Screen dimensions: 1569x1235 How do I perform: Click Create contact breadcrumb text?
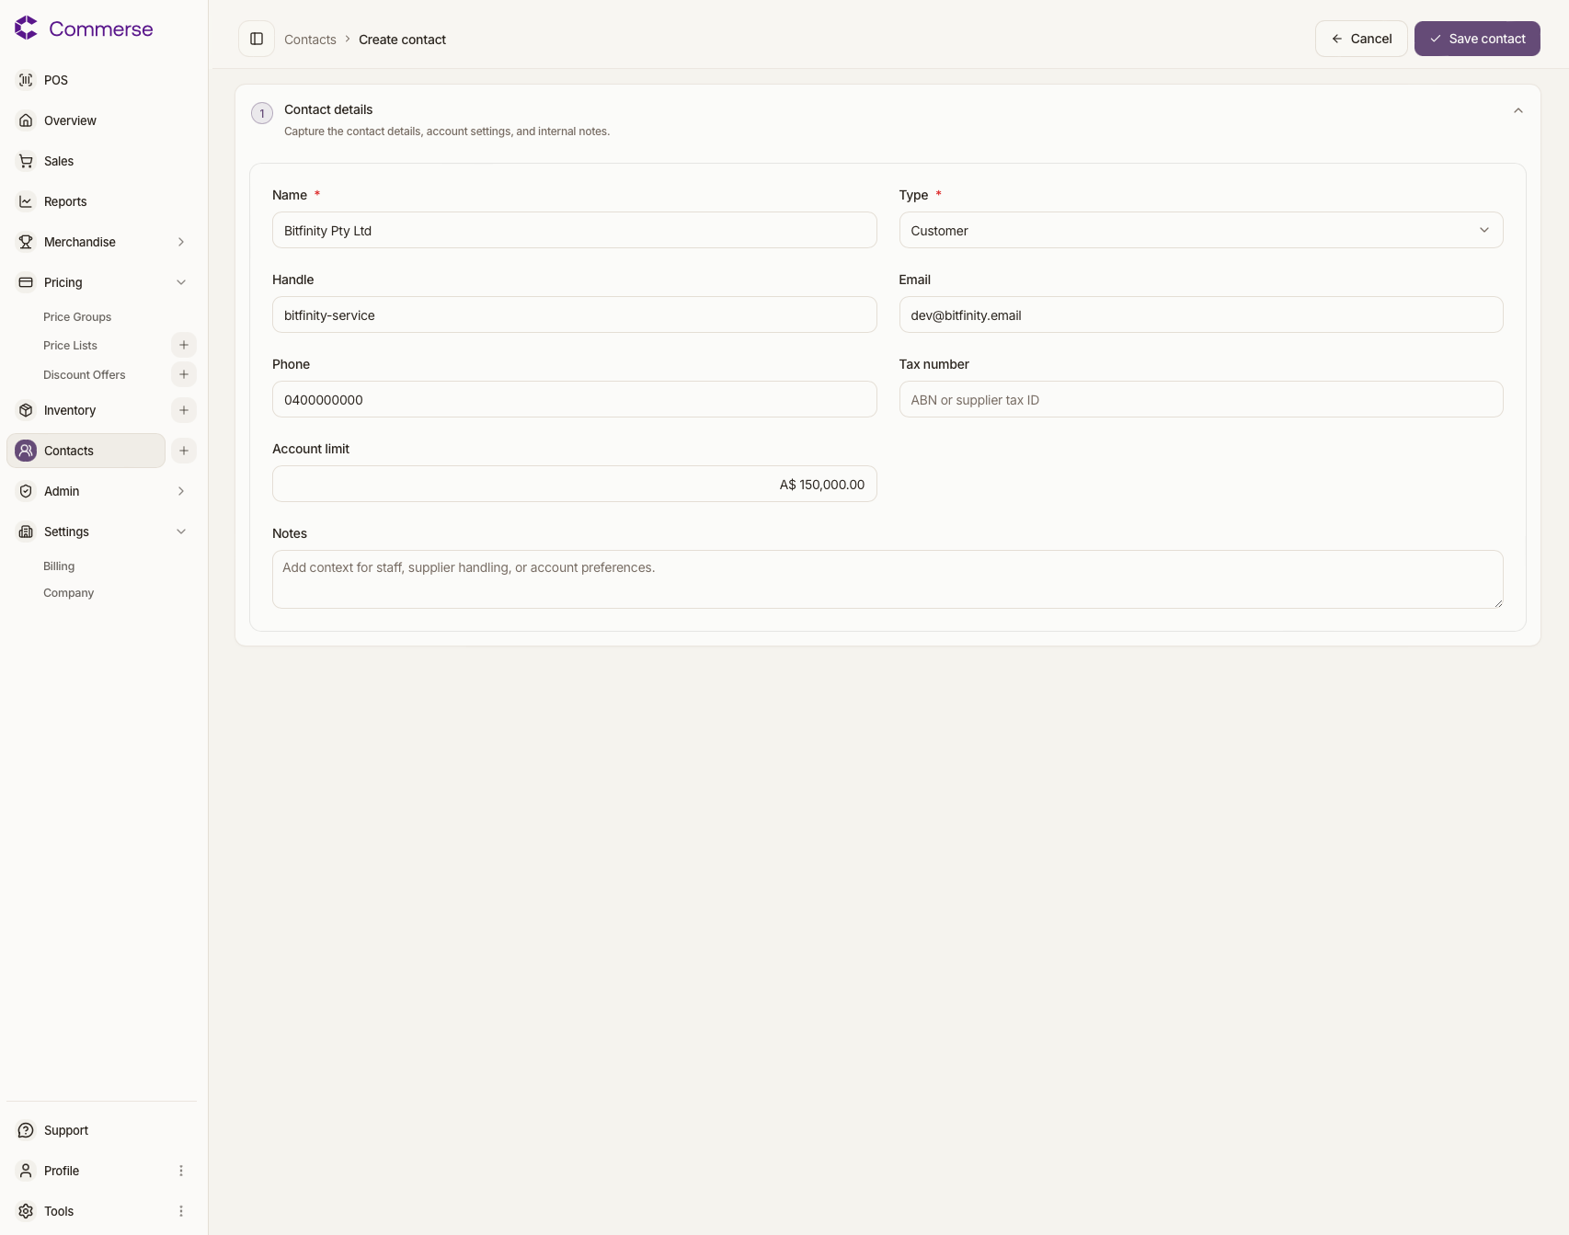402,40
